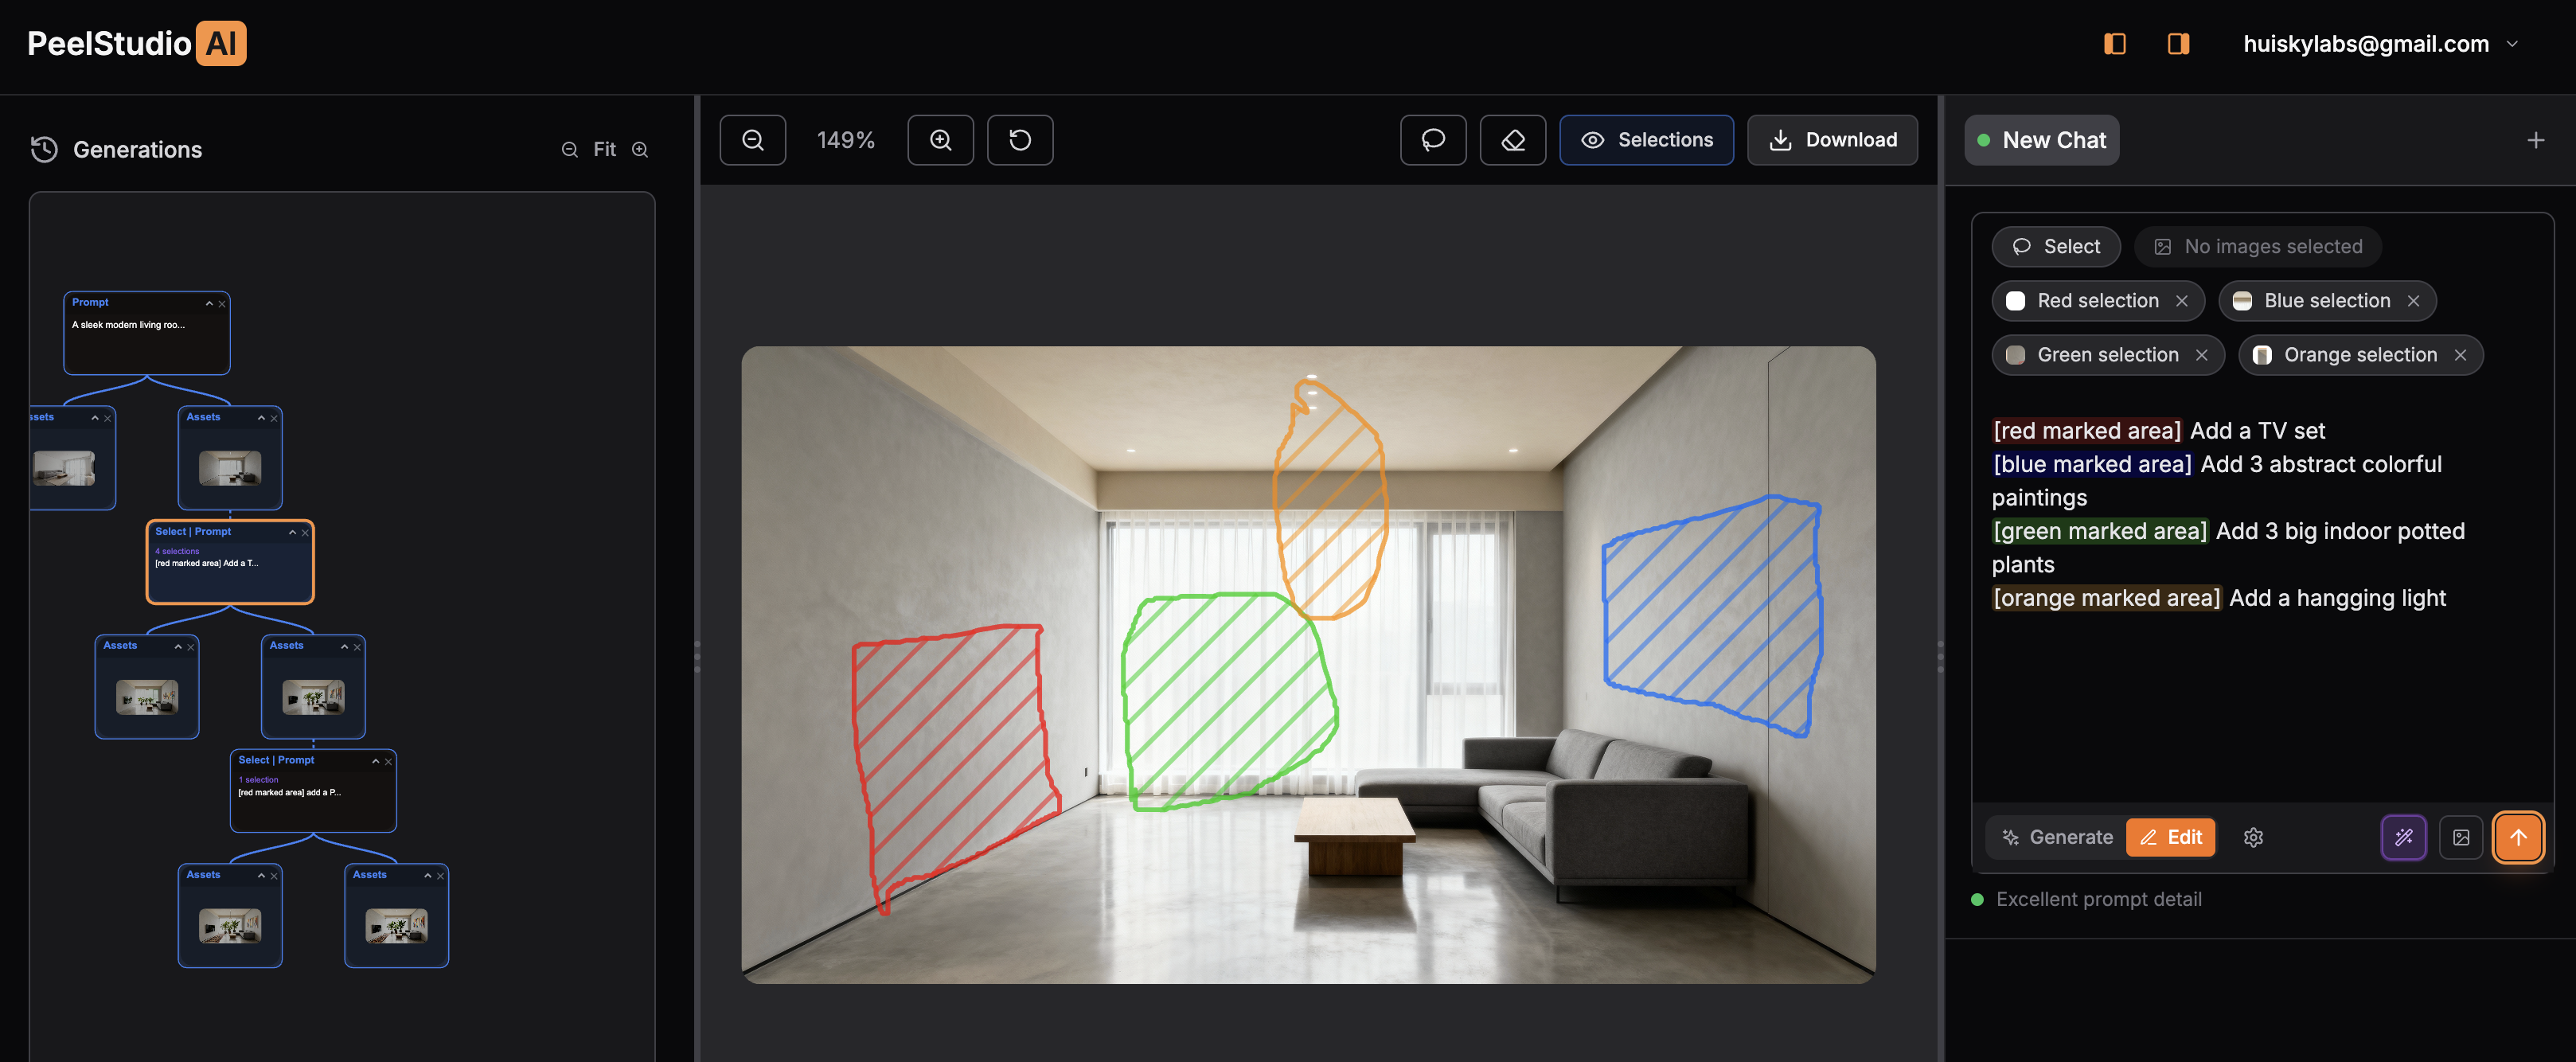
Task: Select the eraser tool in toolbar
Action: tap(1512, 140)
